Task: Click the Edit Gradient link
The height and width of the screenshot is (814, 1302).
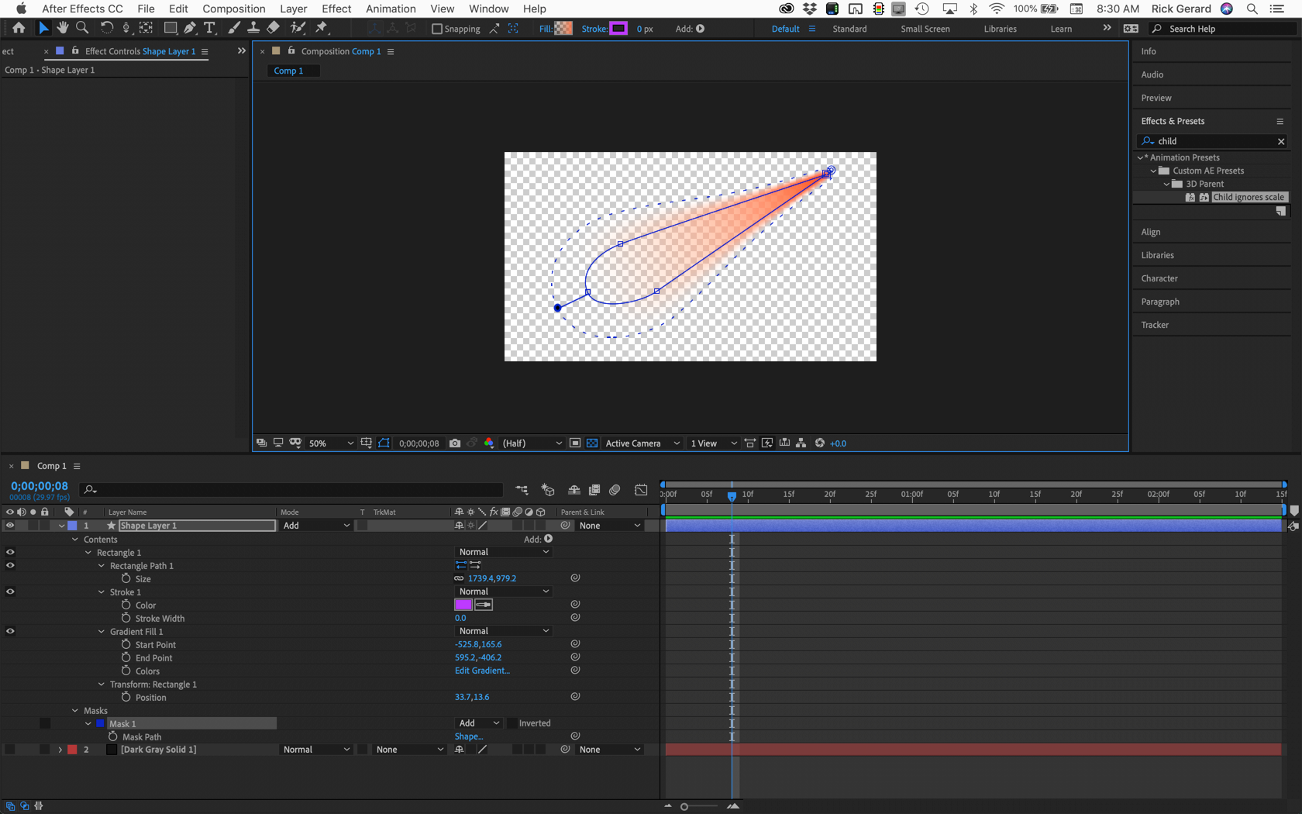Action: click(482, 671)
